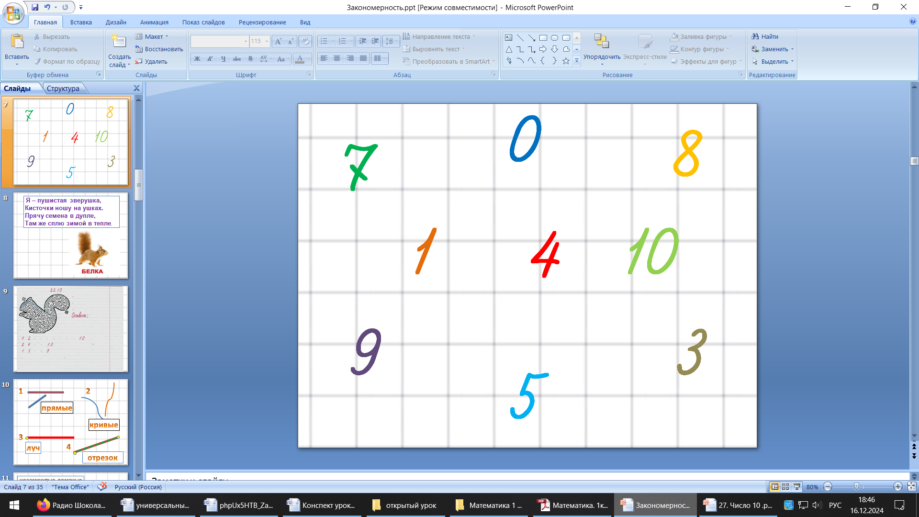Image resolution: width=919 pixels, height=517 pixels.
Task: Toggle normal view button in status bar
Action: (774, 486)
